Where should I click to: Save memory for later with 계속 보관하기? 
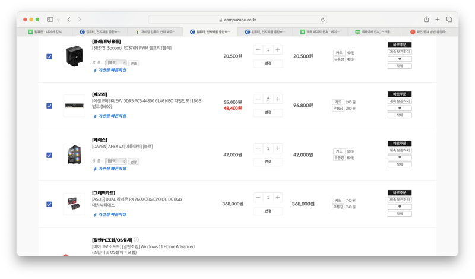(400, 101)
